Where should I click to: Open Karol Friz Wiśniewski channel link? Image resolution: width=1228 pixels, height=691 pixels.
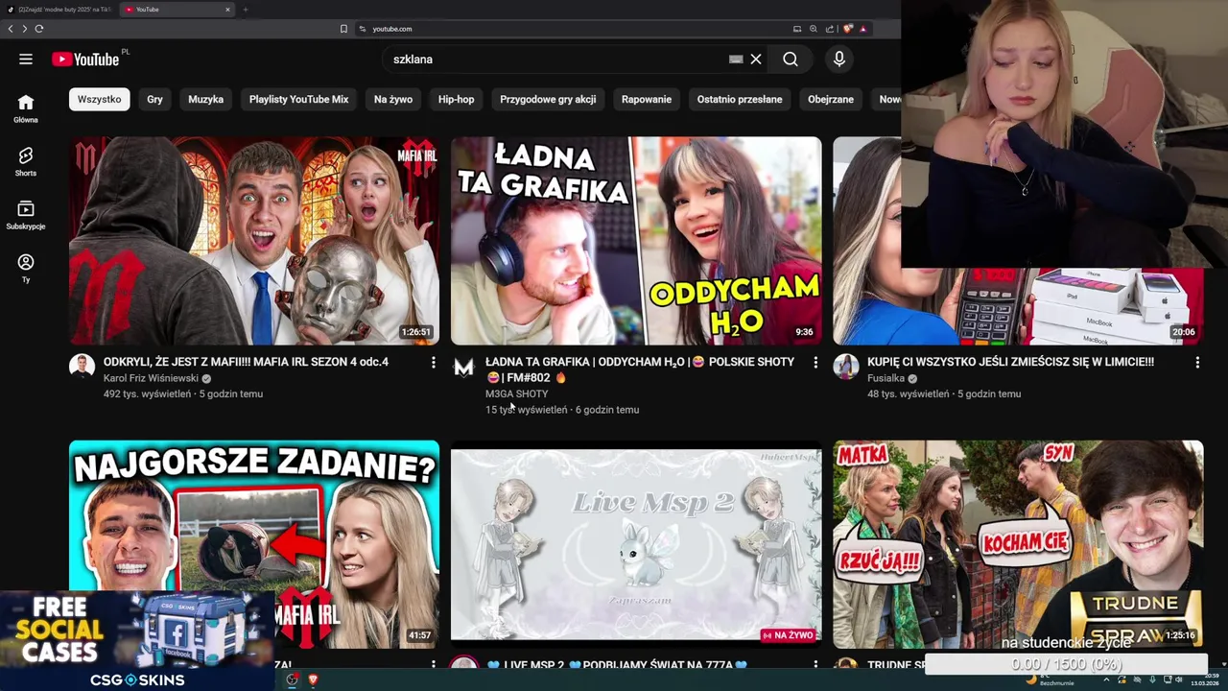pyautogui.click(x=151, y=378)
